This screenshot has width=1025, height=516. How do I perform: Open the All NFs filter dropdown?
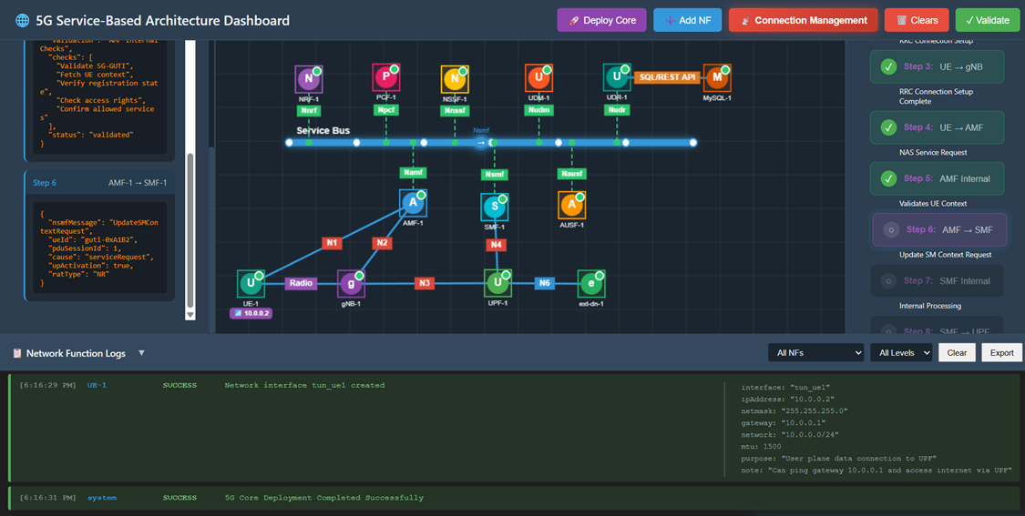pos(815,353)
